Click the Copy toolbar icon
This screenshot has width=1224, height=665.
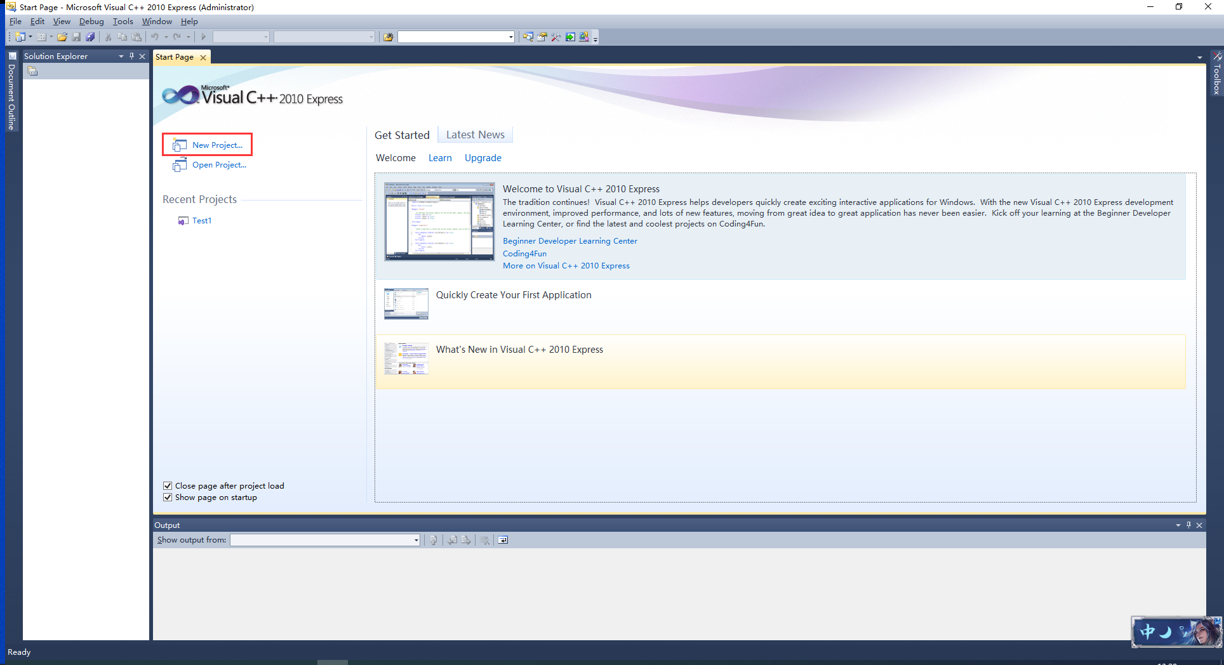tap(122, 37)
